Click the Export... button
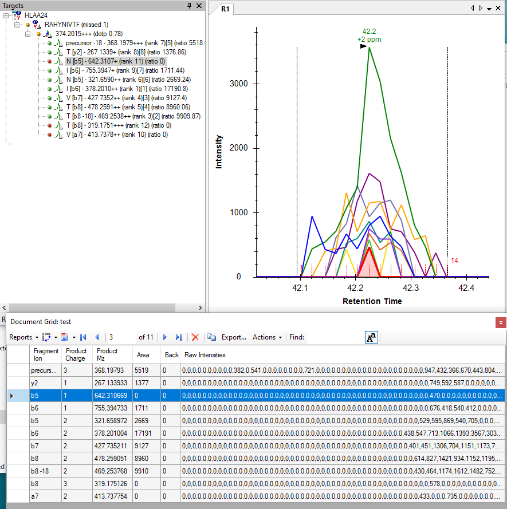Viewport: 507px width, 509px height. click(234, 337)
